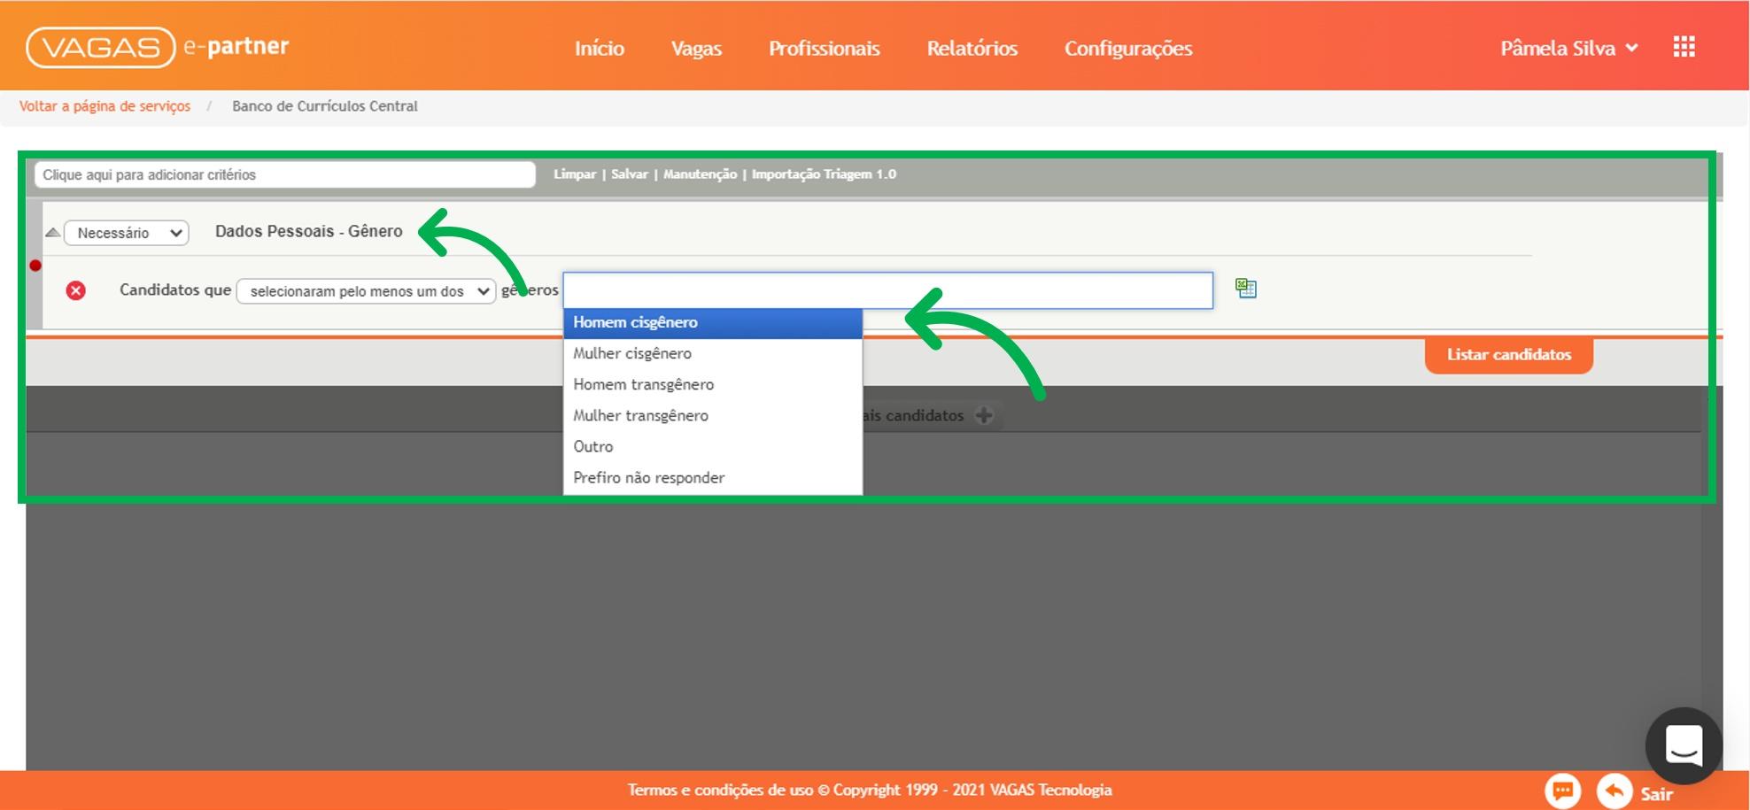This screenshot has height=810, width=1750.
Task: Open the floating support chat widget
Action: tap(1684, 745)
